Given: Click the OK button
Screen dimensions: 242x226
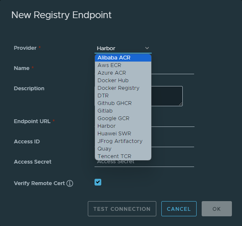Looking at the screenshot, I should point(217,209).
